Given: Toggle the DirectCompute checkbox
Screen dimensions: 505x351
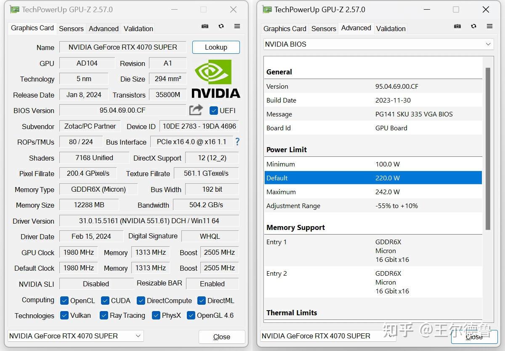Looking at the screenshot, I should point(141,301).
